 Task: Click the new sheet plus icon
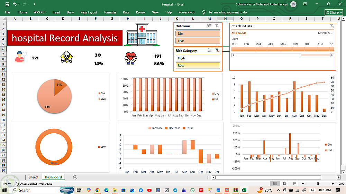click(x=75, y=177)
